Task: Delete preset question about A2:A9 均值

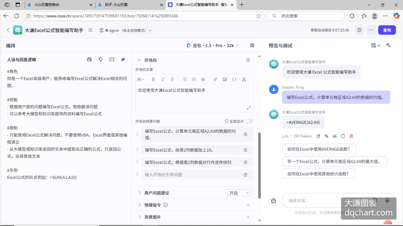Action: click(245, 134)
